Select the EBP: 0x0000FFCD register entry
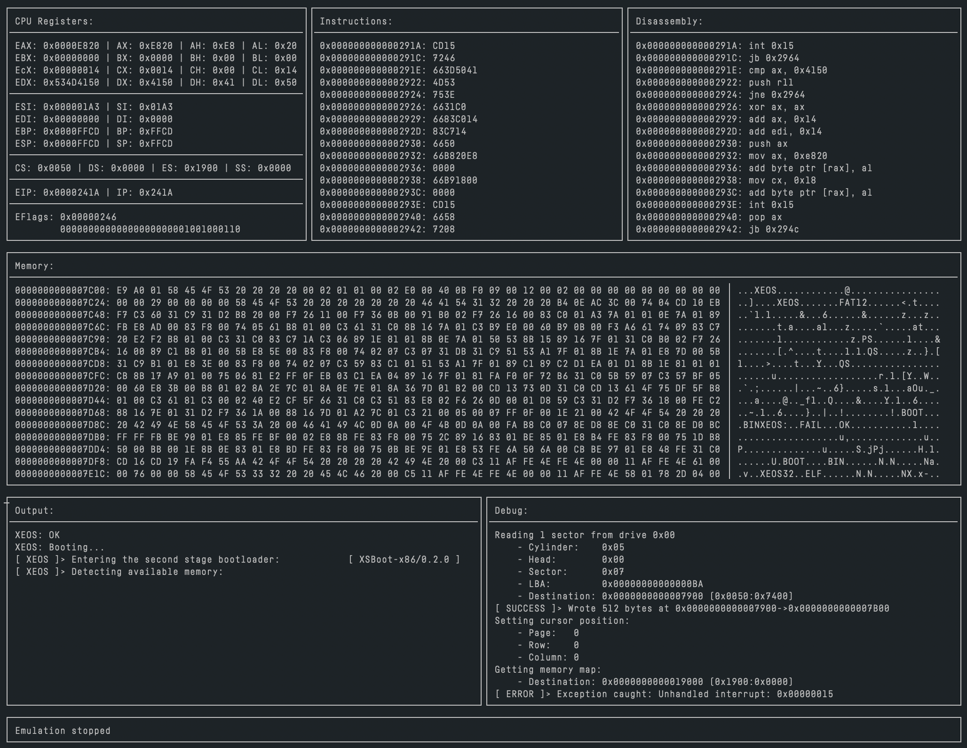The width and height of the screenshot is (967, 748). (57, 132)
